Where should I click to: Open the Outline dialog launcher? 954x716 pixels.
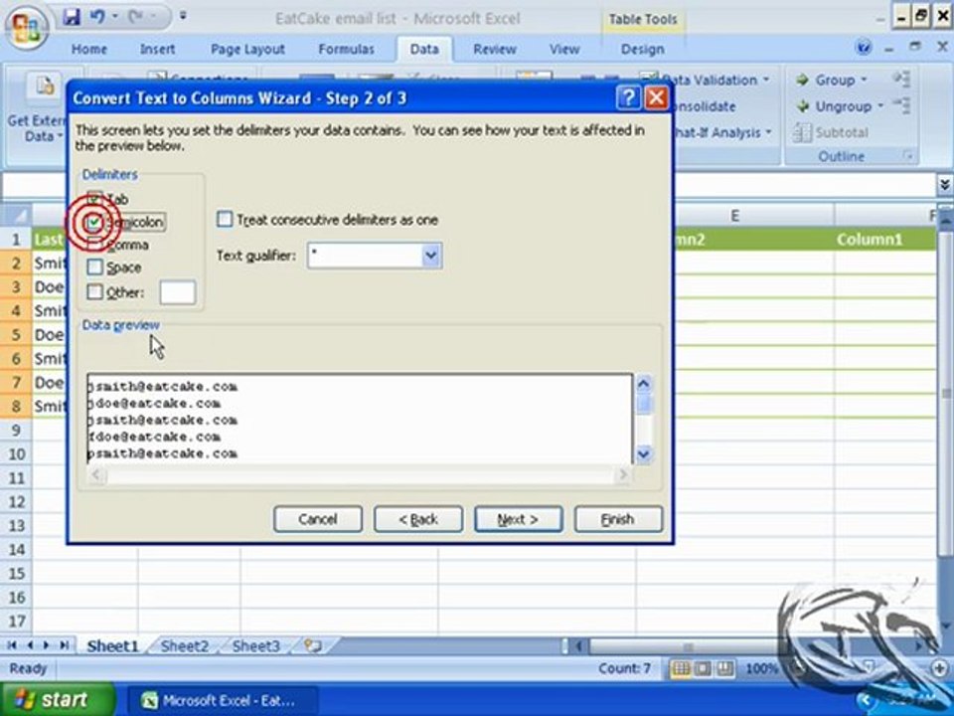click(909, 156)
